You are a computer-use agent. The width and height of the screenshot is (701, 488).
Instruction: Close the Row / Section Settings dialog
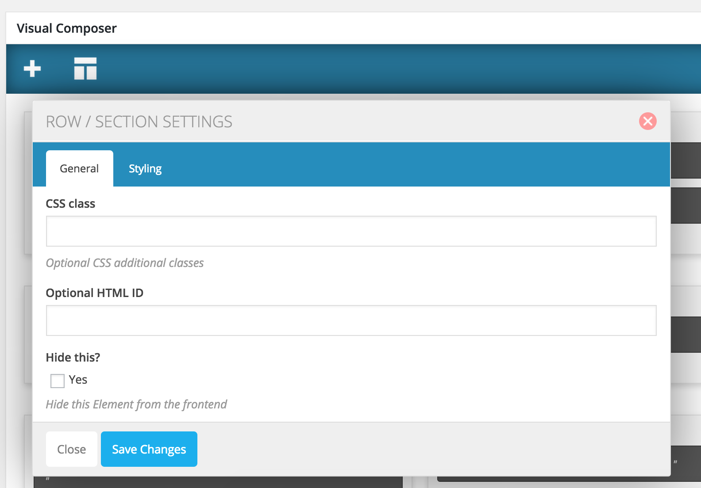click(x=647, y=121)
